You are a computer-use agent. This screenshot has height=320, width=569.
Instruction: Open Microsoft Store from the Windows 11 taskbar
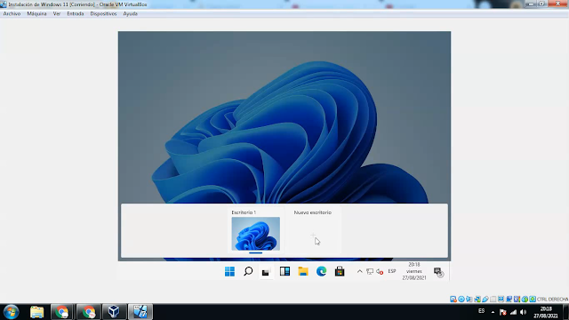[340, 271]
